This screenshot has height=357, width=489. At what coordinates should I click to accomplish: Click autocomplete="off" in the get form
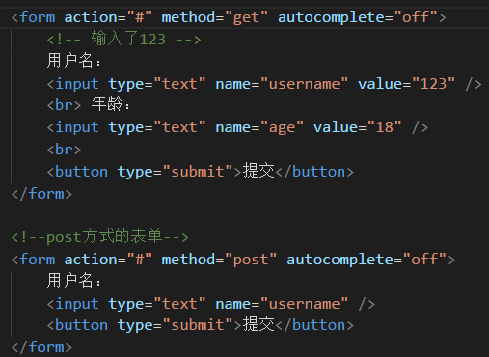(x=358, y=17)
